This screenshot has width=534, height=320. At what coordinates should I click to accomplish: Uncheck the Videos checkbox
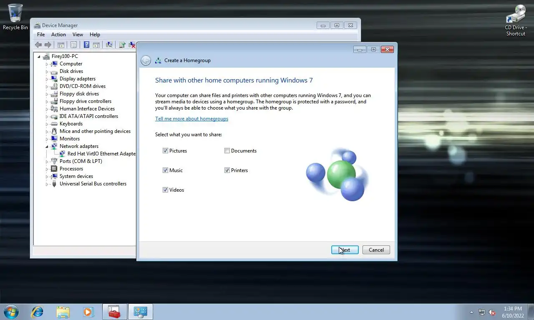click(x=165, y=190)
